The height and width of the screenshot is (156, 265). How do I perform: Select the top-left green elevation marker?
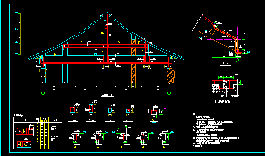[17, 14]
